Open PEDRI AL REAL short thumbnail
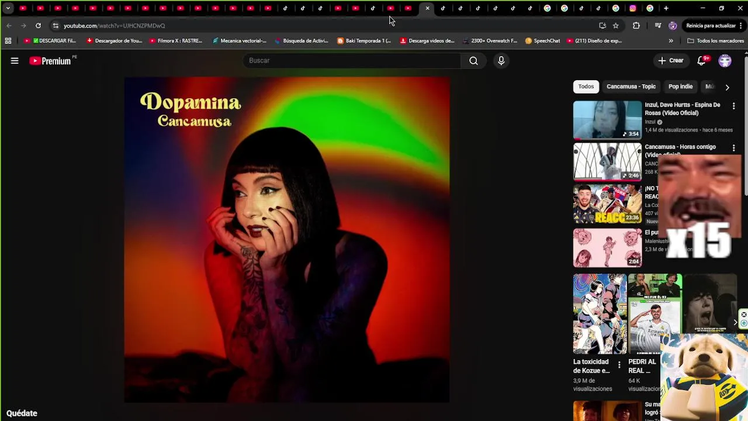Image resolution: width=748 pixels, height=421 pixels. tap(655, 314)
